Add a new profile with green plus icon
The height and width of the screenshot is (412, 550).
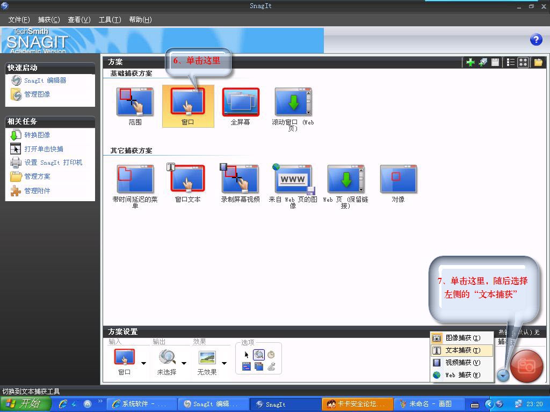pyautogui.click(x=470, y=62)
